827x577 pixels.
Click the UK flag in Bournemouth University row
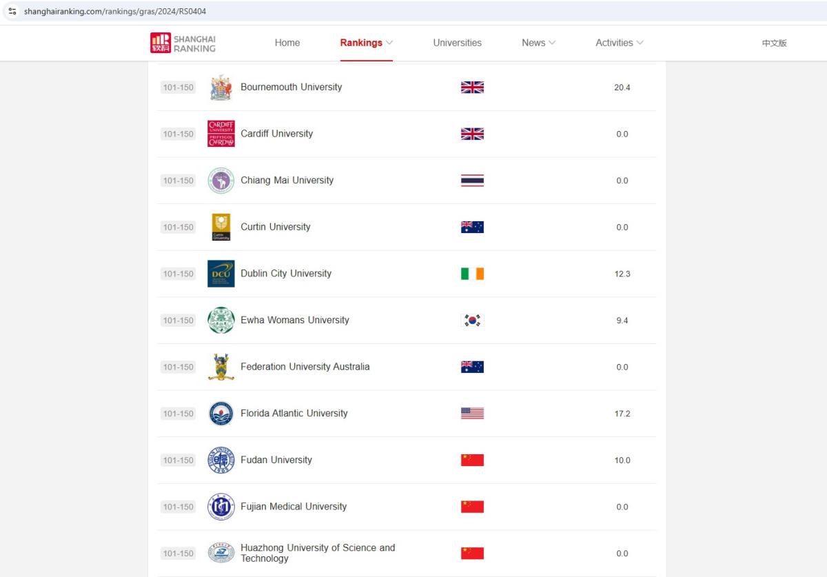[472, 88]
